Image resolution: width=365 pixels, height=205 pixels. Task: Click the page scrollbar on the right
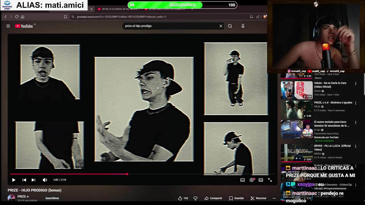364,84
